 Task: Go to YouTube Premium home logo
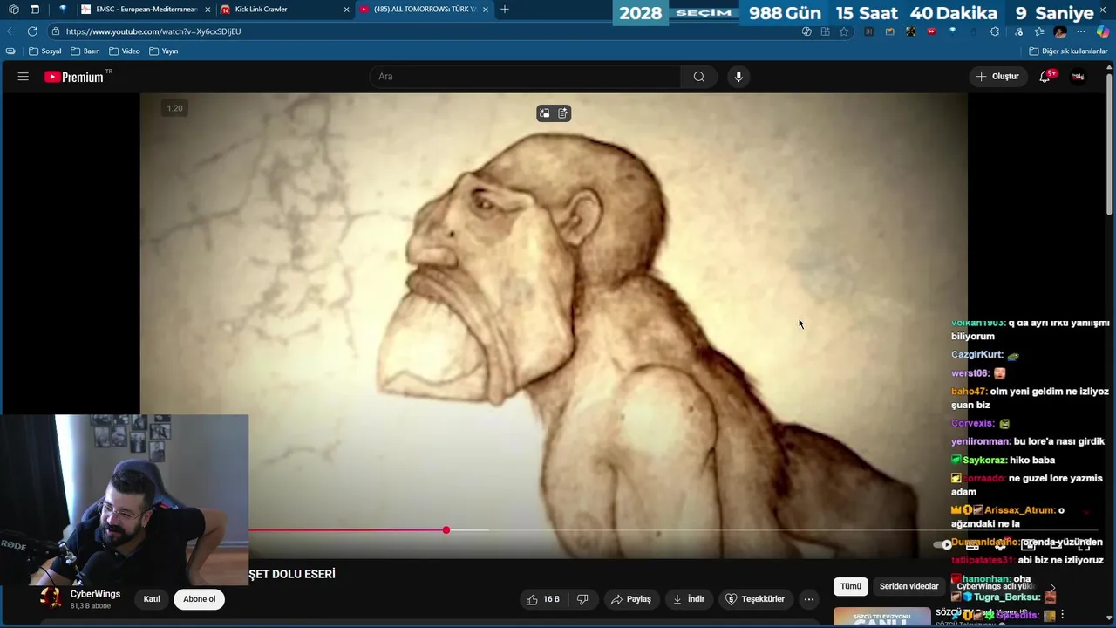click(74, 77)
